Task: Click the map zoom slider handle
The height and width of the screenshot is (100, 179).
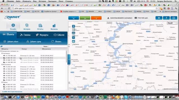Action: click(74, 33)
